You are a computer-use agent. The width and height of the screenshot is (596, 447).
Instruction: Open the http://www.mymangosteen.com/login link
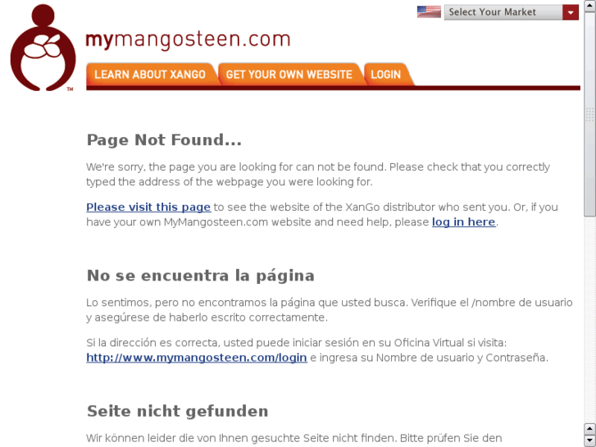click(197, 358)
